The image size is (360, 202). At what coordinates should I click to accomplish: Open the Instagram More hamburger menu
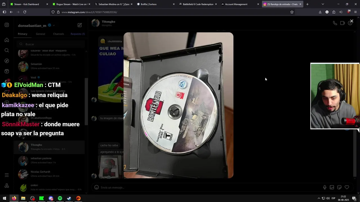click(7, 175)
